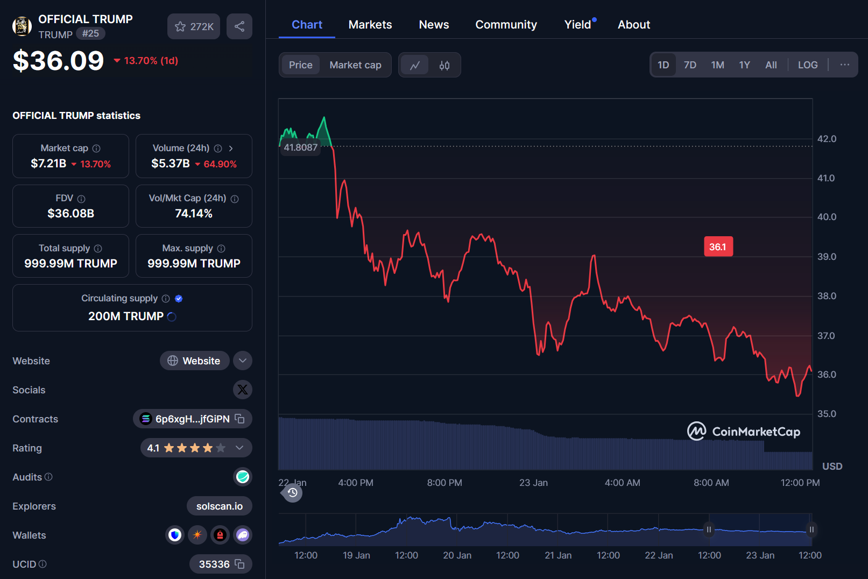Image resolution: width=868 pixels, height=579 pixels.
Task: Select the All time range
Action: pos(771,65)
